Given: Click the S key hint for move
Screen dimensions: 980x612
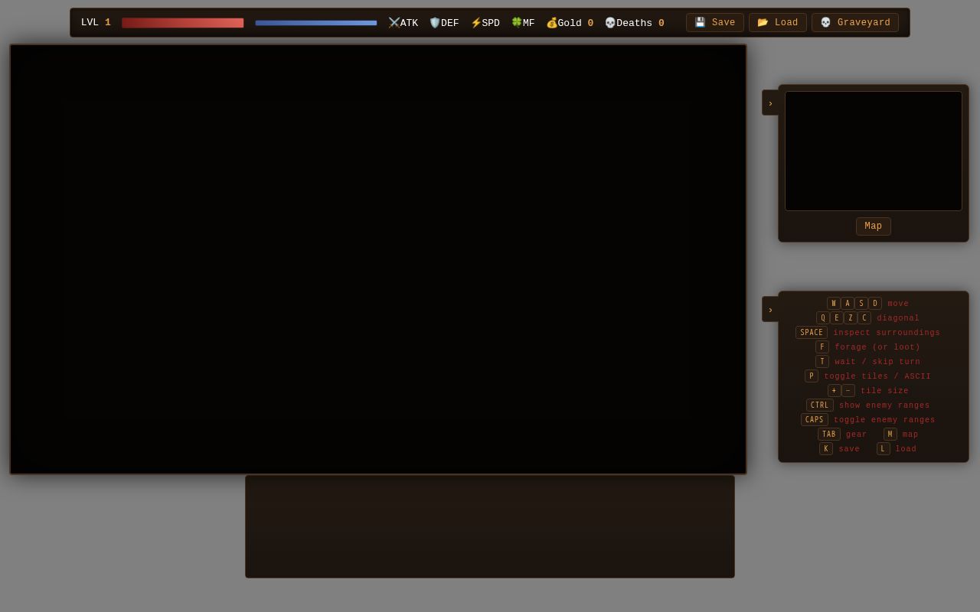Looking at the screenshot, I should point(861,304).
